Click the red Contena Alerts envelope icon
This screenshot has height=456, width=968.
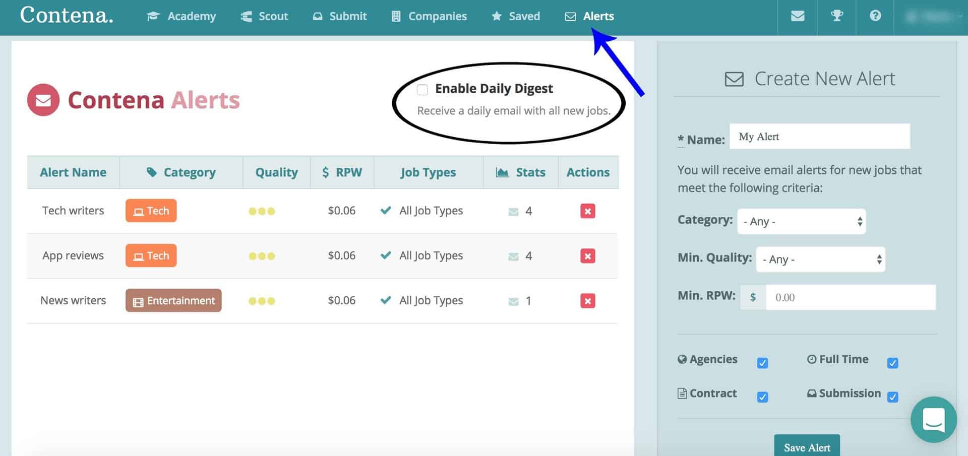tap(43, 100)
